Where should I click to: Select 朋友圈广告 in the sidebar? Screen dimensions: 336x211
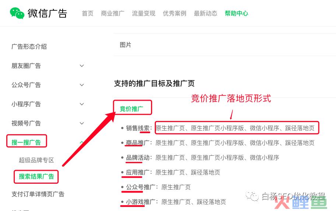pyautogui.click(x=26, y=66)
